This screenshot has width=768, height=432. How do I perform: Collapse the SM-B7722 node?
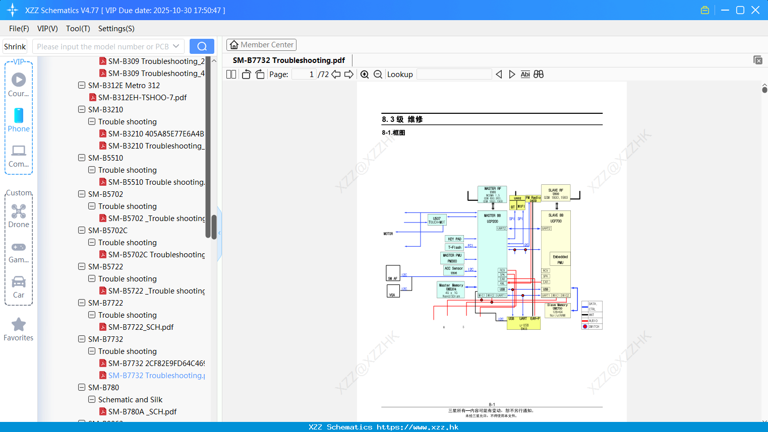coord(82,303)
